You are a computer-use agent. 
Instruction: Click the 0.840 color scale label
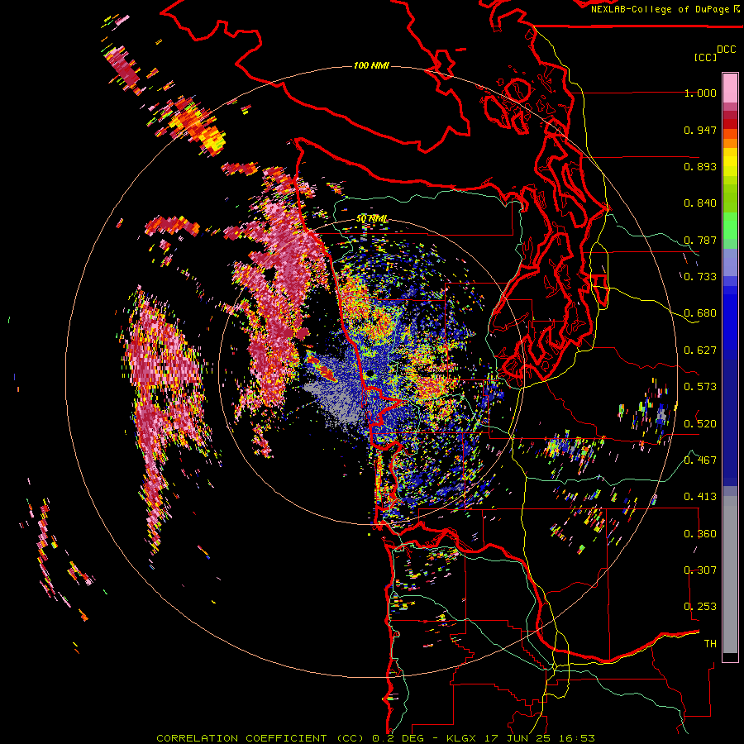click(700, 203)
